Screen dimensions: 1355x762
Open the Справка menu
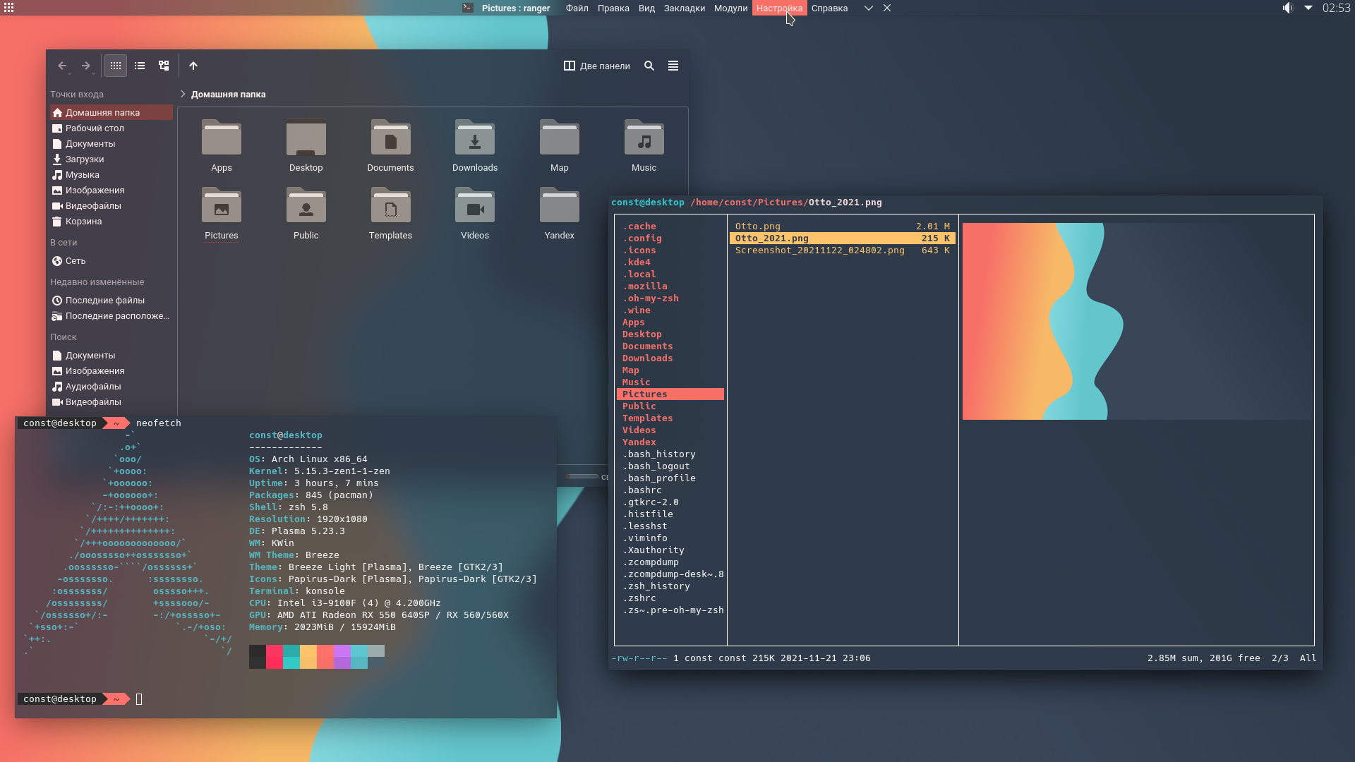click(x=829, y=8)
